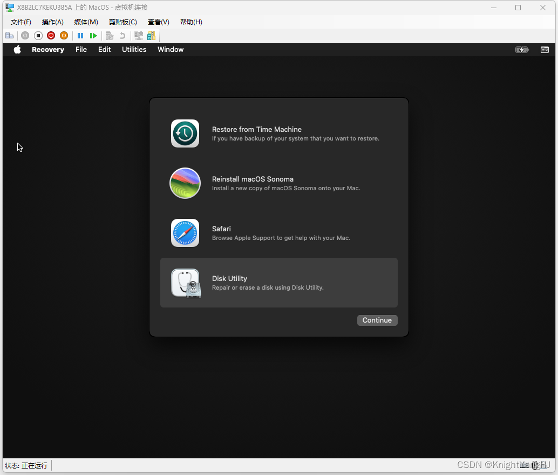Image resolution: width=558 pixels, height=475 pixels.
Task: Reset the VM with the green play icon
Action: [x=93, y=36]
